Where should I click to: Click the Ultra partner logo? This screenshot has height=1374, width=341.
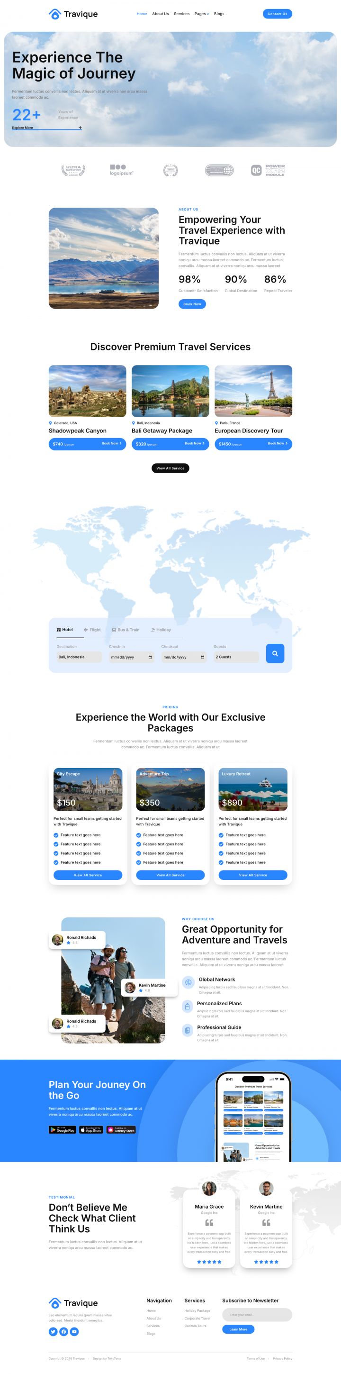73,170
